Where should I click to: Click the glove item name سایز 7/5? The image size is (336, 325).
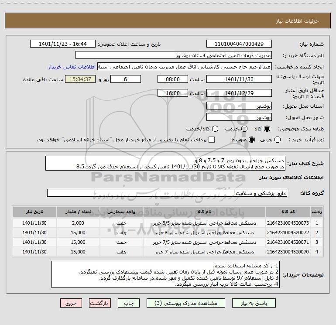(204, 242)
